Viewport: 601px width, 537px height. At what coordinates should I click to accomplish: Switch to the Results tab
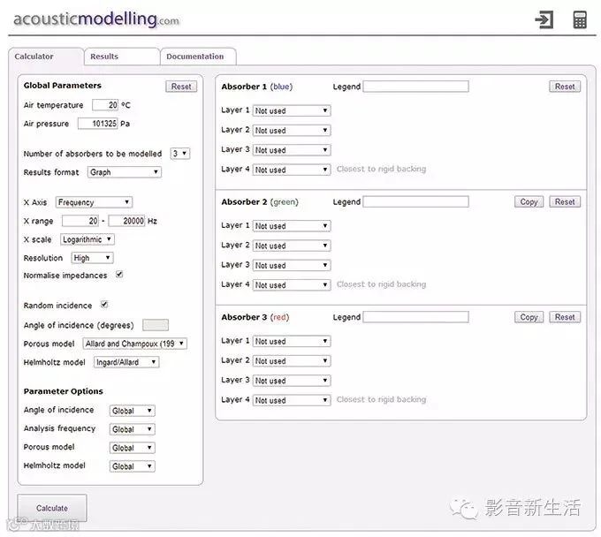(x=122, y=57)
